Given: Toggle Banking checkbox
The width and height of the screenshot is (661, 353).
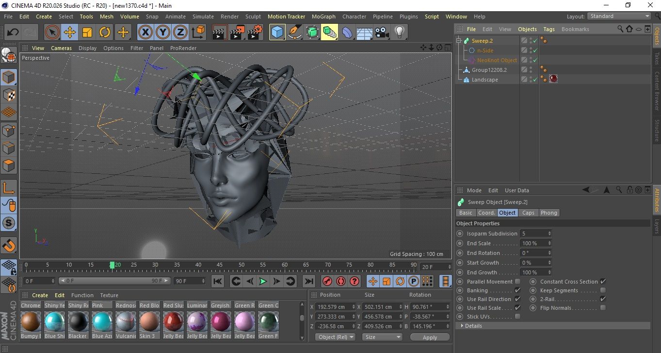Looking at the screenshot, I should (517, 290).
